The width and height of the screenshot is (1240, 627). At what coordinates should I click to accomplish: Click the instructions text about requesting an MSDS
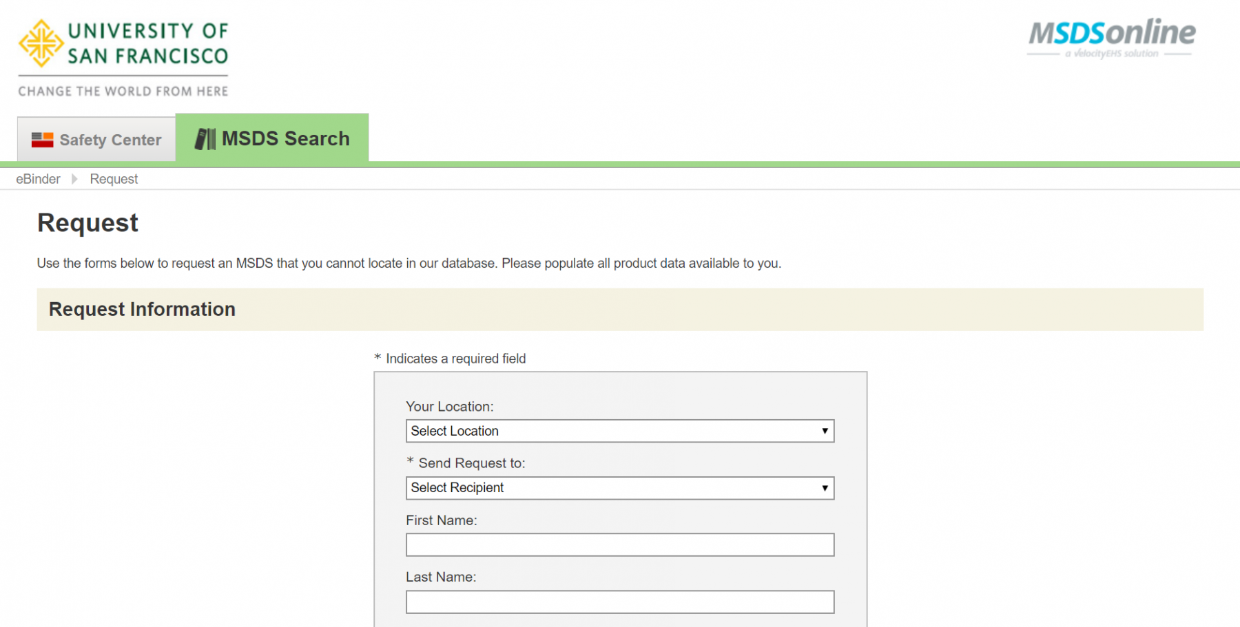click(x=409, y=264)
